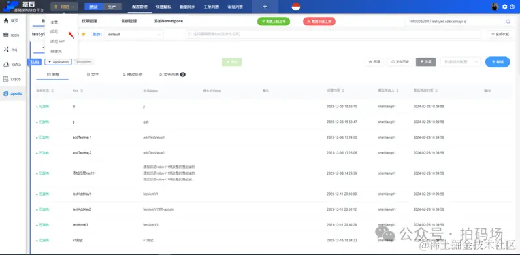Viewport: 520px width, 255px height.
Task: Click the search magnifier beside the app ID field
Action: (508, 21)
